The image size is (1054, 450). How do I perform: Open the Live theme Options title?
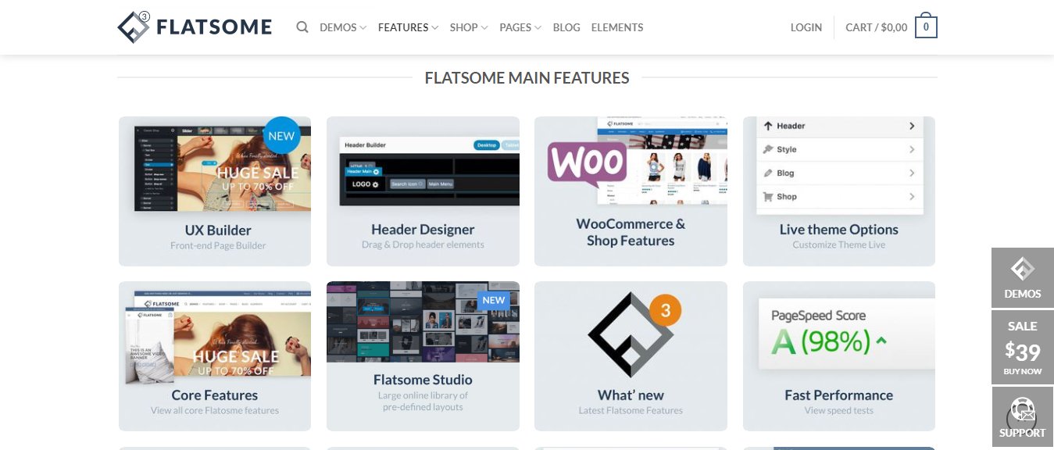point(839,229)
